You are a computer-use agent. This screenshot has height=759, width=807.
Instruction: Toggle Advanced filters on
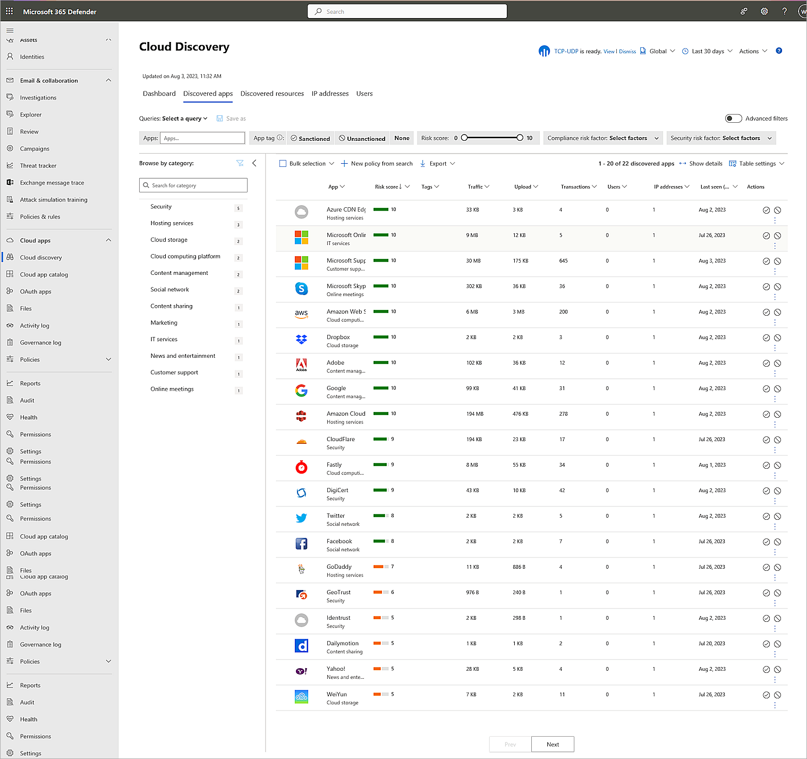[733, 118]
